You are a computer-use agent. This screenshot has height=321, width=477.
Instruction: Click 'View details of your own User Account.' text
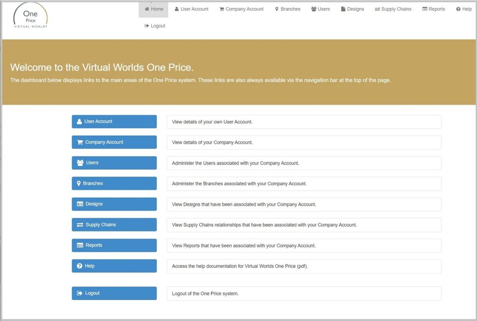tap(212, 122)
